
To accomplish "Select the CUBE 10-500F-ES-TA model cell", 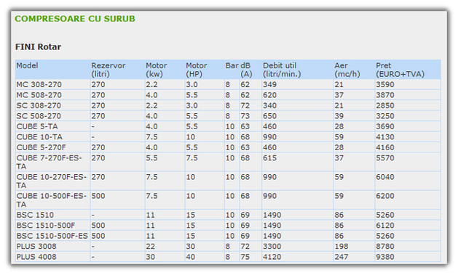I will [x=52, y=200].
